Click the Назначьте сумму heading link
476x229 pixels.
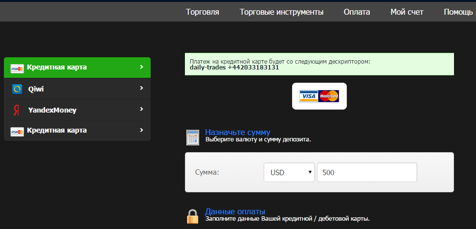click(x=237, y=132)
